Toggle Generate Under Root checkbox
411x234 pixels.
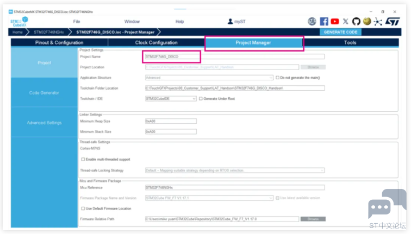[x=201, y=99]
